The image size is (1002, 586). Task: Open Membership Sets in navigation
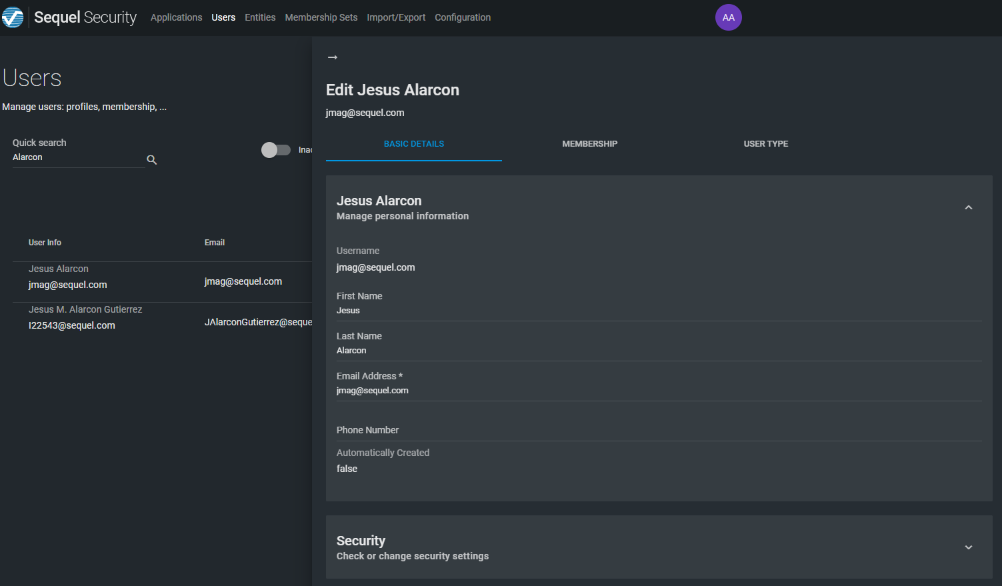[321, 17]
